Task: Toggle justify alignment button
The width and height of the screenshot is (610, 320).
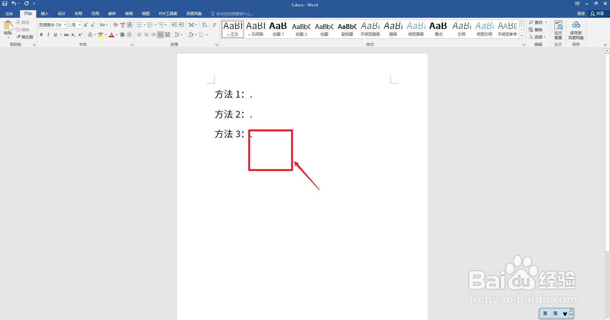Action: click(x=160, y=35)
